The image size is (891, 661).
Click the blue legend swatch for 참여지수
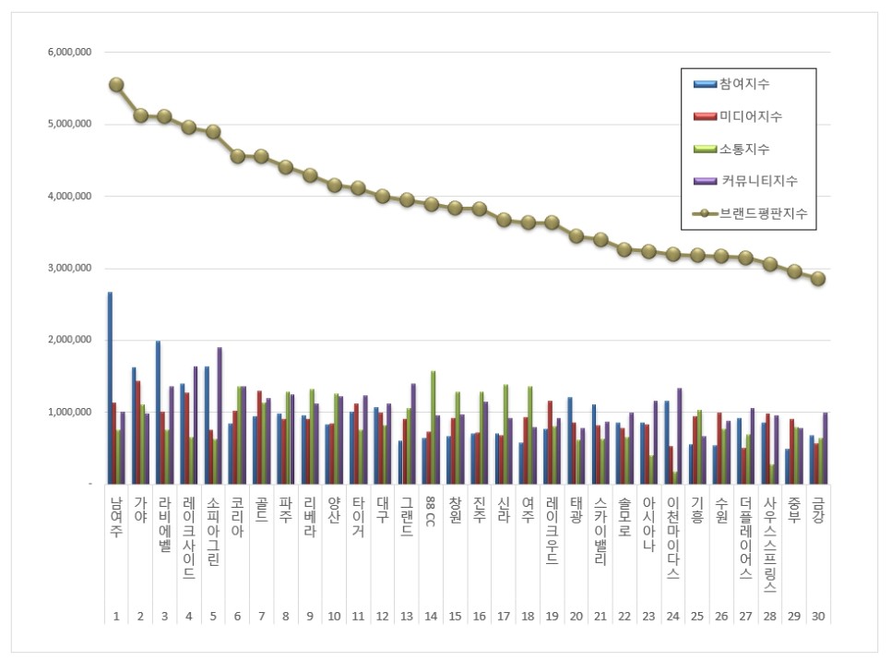[706, 84]
